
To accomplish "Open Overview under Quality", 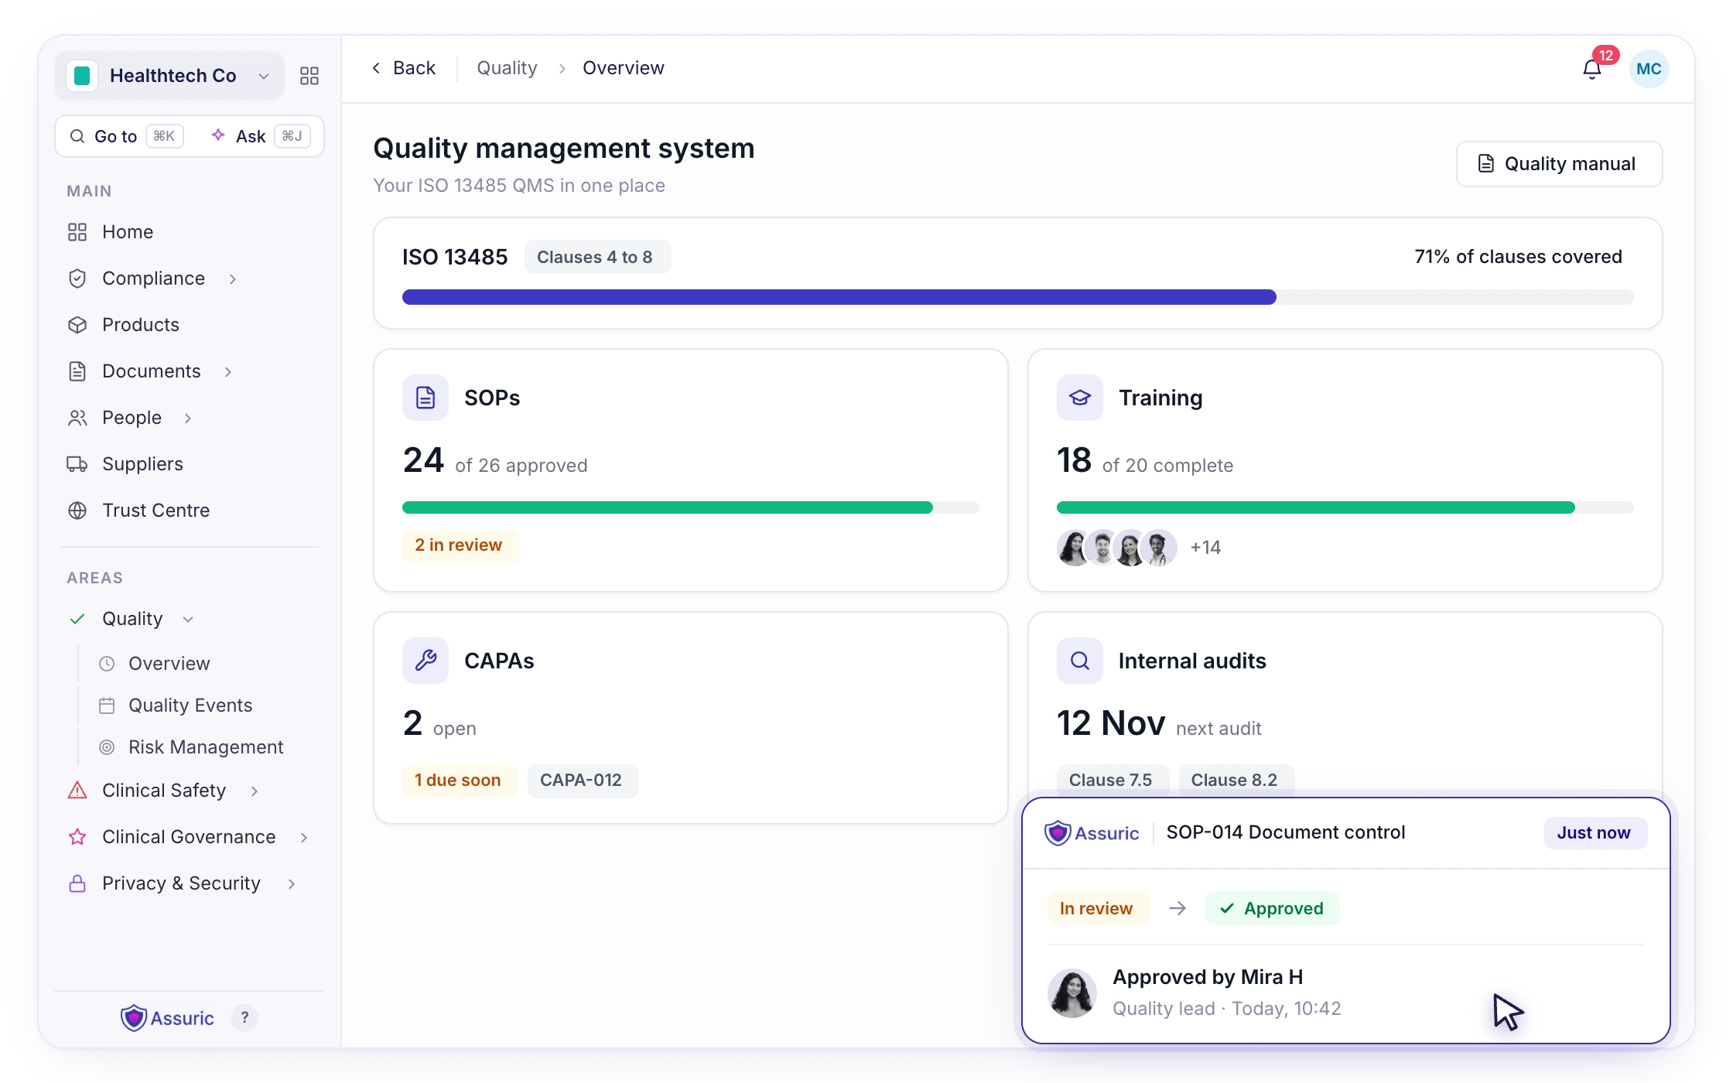I will [x=169, y=664].
